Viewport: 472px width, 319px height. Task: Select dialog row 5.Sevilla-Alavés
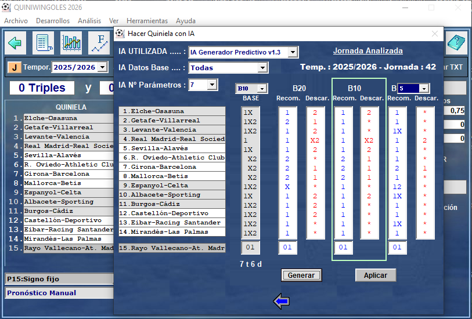point(172,148)
